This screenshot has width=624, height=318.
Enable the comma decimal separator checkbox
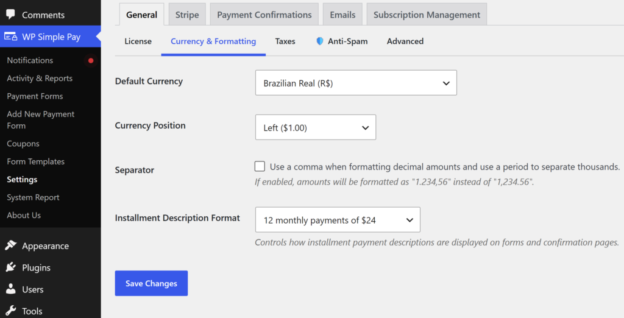pyautogui.click(x=260, y=166)
